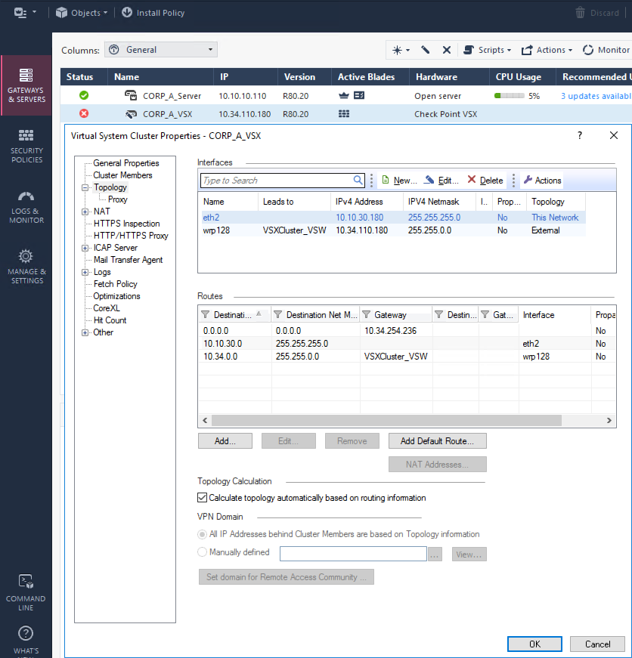
Task: Select the 10.34.0.0 route row
Action: tap(407, 357)
